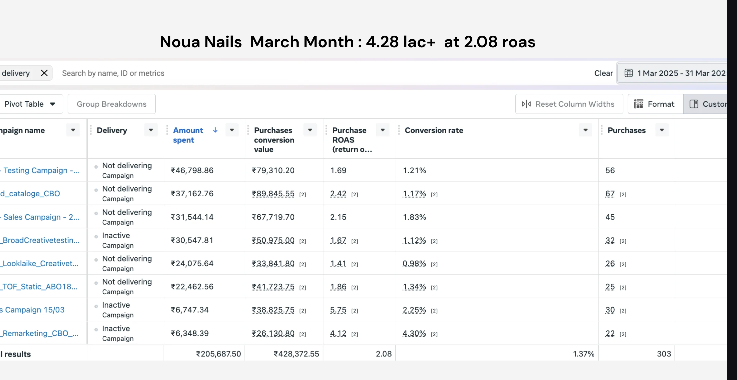The image size is (737, 380).
Task: Expand the Delivery column menu arrow
Action: coord(151,130)
